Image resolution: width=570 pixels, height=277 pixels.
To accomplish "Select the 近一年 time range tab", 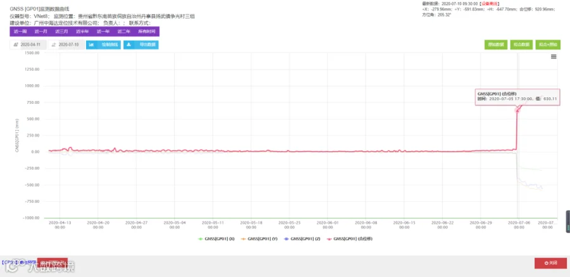I will 103,32.
